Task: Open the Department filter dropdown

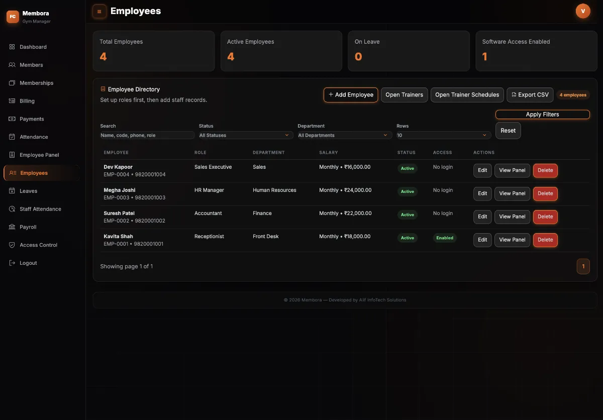Action: (x=345, y=135)
